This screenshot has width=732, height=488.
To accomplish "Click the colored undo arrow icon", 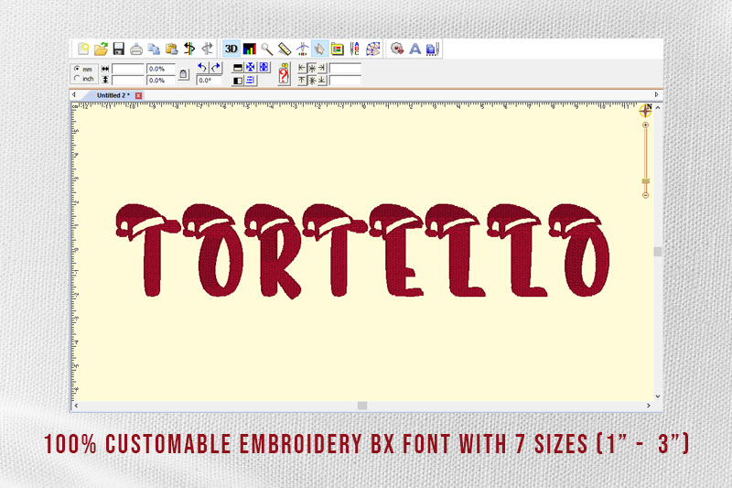I will point(189,49).
